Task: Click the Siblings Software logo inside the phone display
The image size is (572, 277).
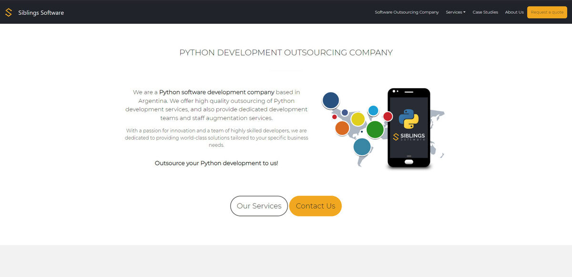Action: [410, 137]
